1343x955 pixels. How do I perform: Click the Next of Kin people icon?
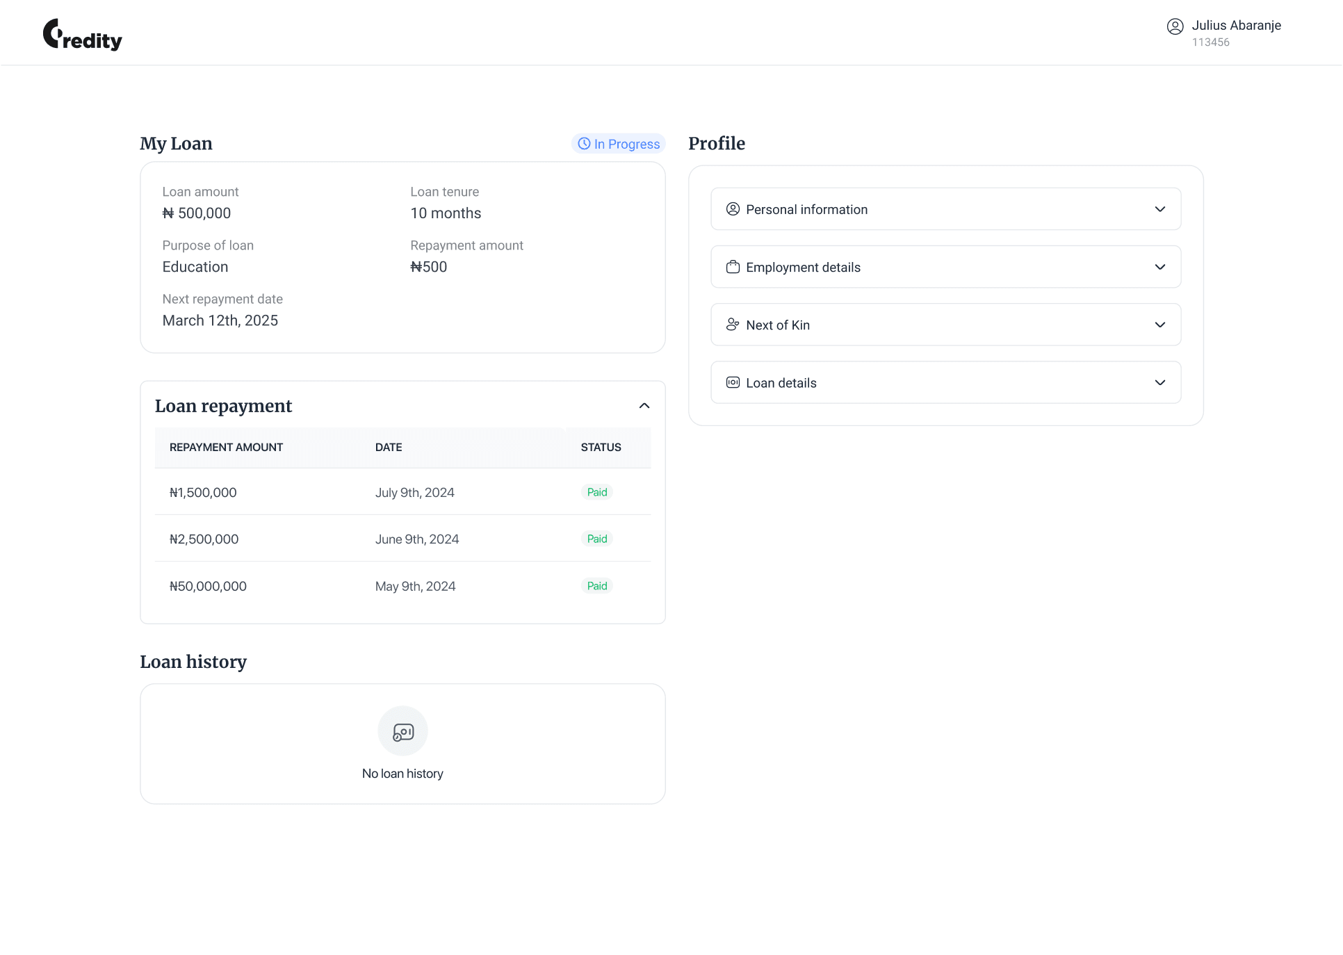733,325
